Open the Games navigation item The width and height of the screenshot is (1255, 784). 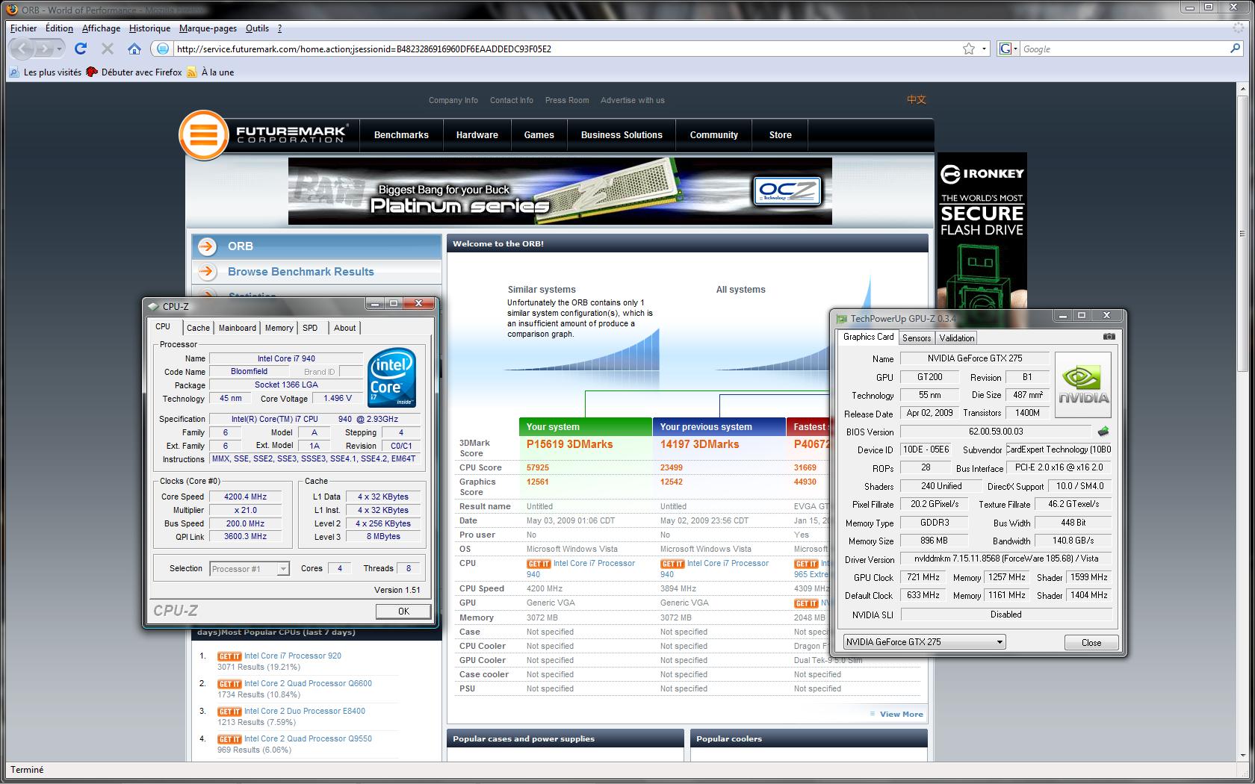539,135
